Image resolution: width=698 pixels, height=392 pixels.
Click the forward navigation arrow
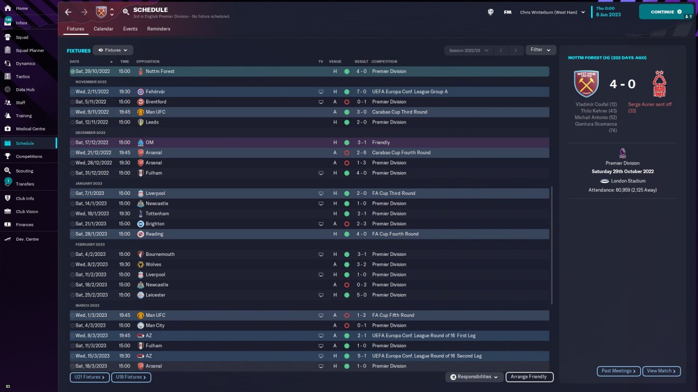click(84, 12)
